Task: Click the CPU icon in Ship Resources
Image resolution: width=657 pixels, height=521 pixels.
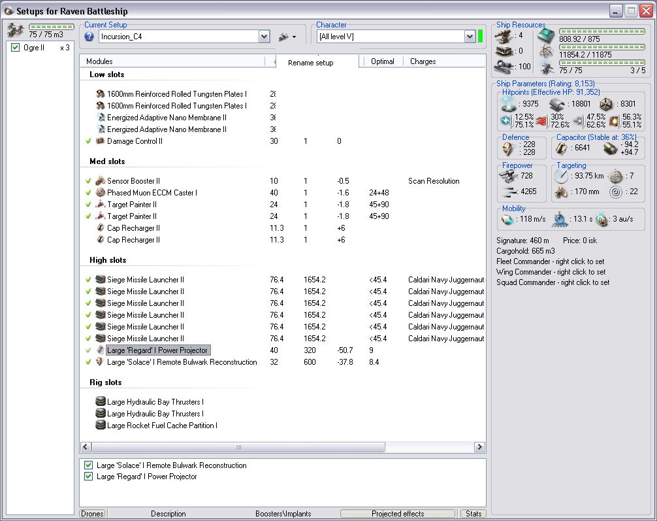Action: click(546, 36)
